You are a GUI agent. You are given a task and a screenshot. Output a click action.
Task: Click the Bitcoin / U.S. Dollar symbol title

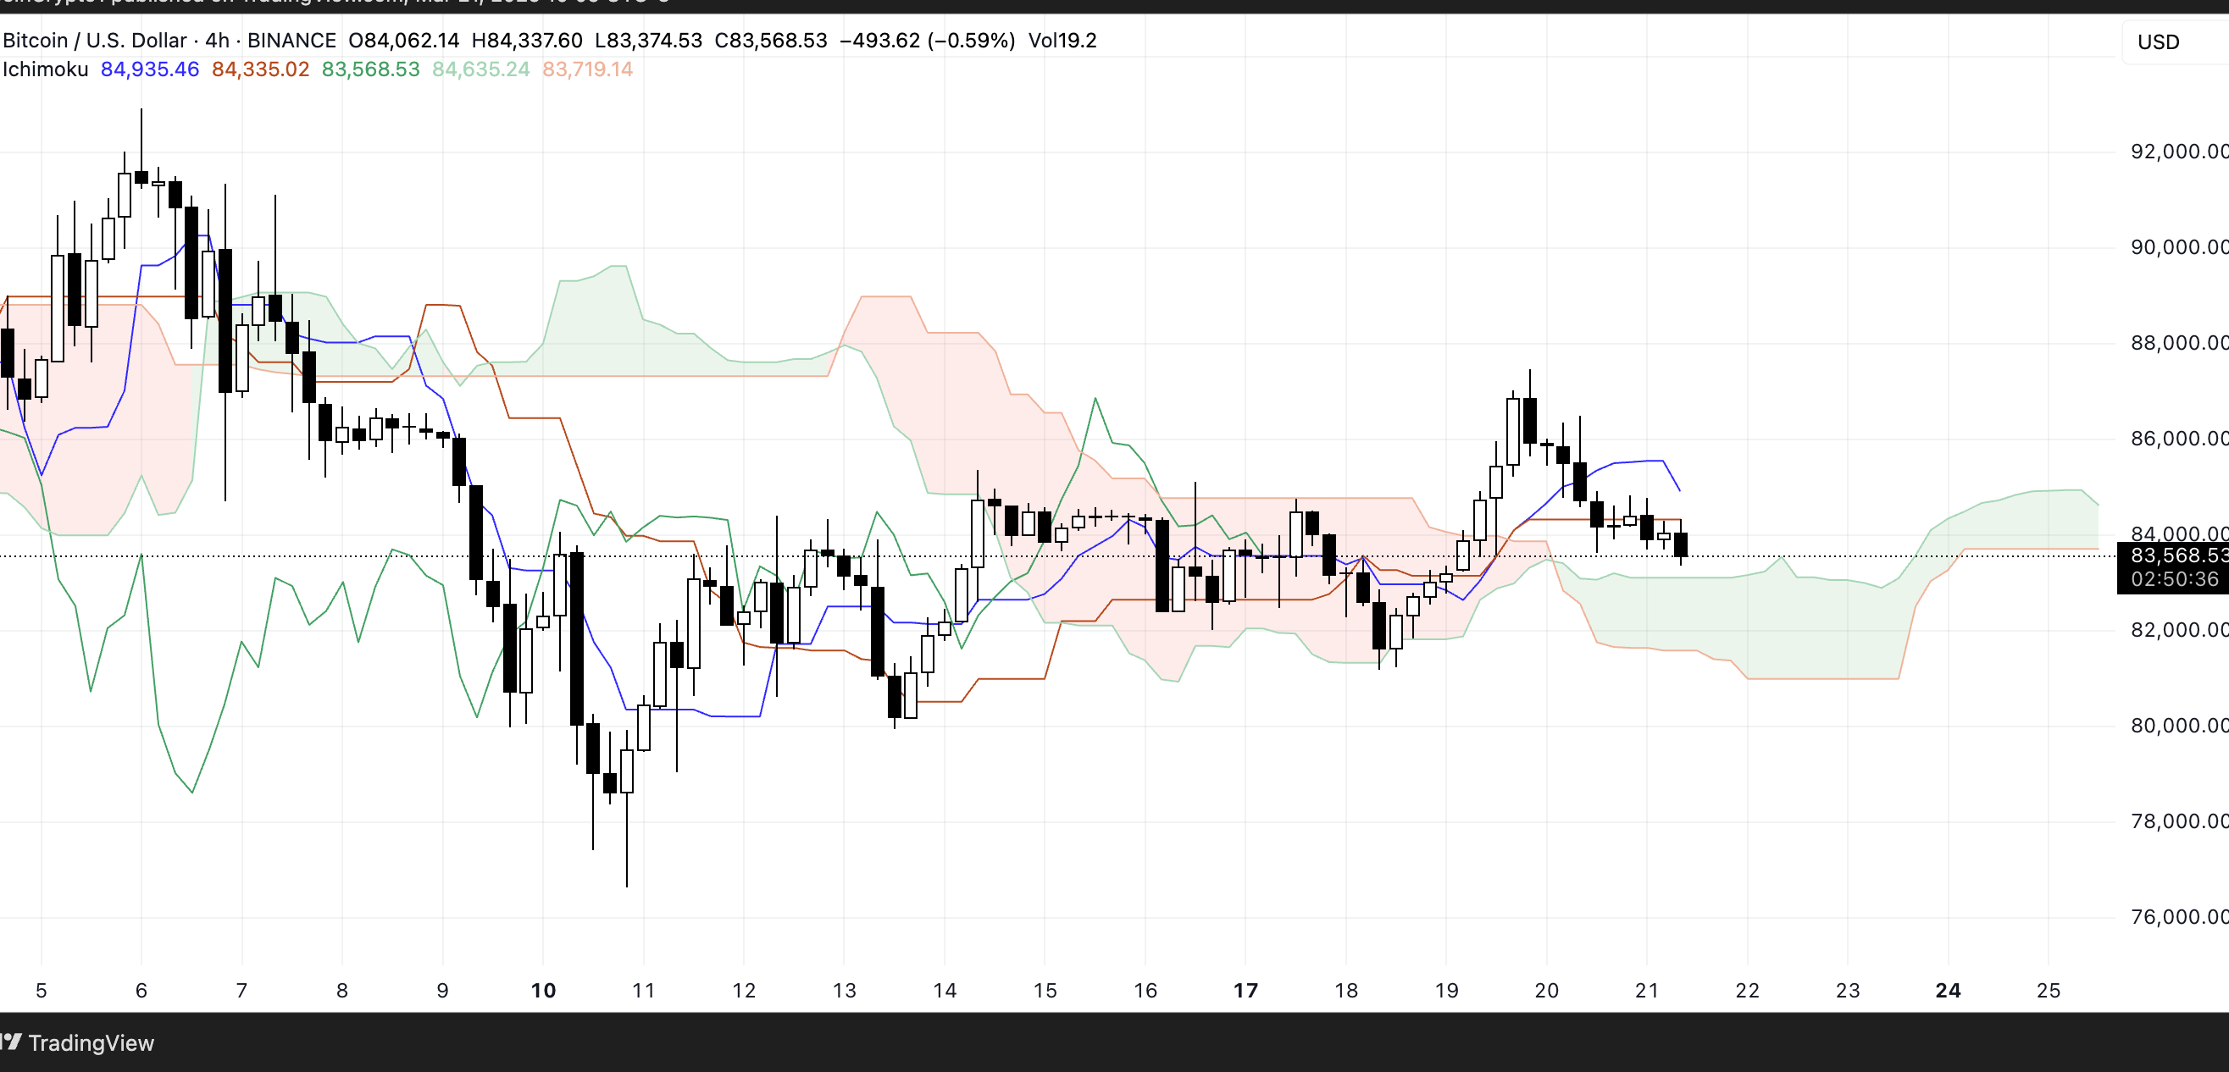point(95,41)
